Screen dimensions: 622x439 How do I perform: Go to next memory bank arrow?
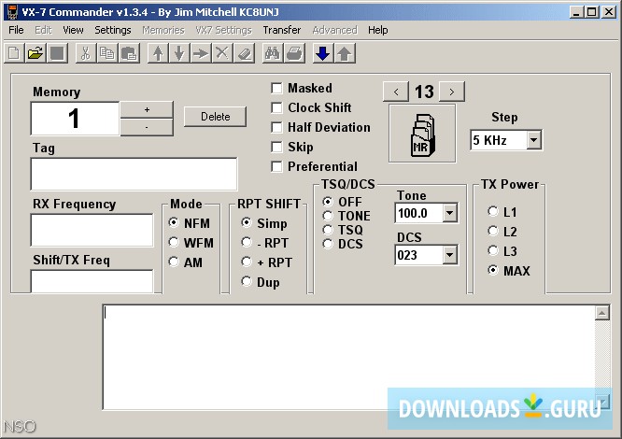[452, 92]
